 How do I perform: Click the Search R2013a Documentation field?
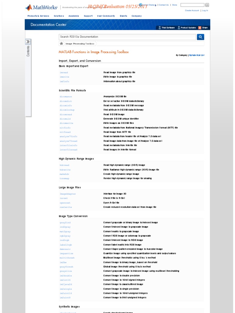tap(127, 37)
